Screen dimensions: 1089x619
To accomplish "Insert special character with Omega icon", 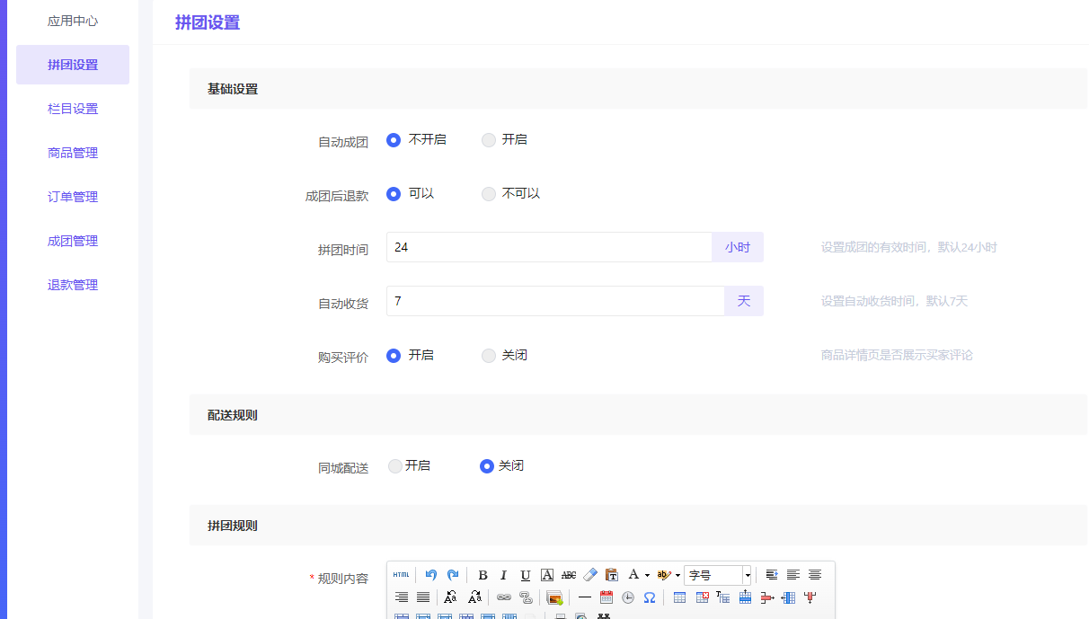I will tap(650, 597).
